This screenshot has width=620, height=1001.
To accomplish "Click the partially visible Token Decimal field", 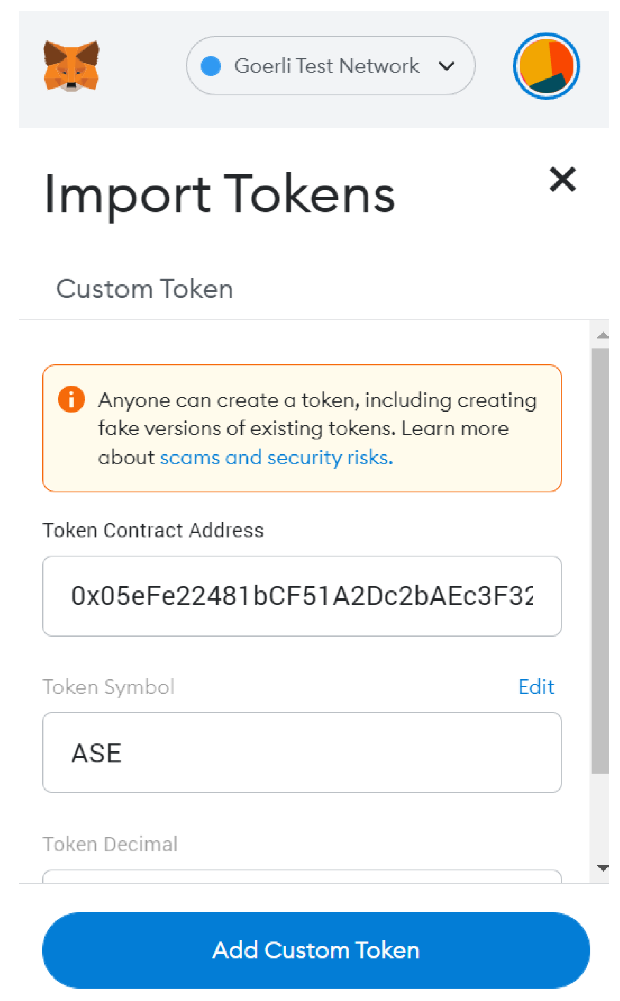I will click(302, 876).
